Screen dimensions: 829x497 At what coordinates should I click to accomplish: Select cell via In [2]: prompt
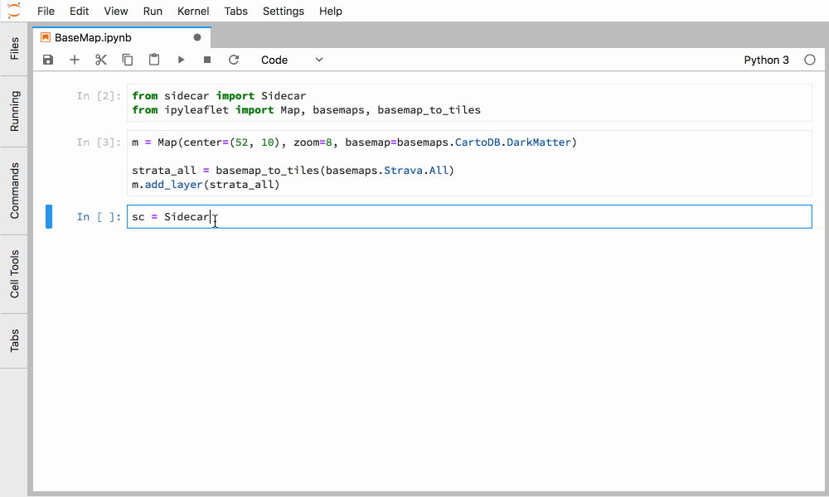[x=99, y=95]
